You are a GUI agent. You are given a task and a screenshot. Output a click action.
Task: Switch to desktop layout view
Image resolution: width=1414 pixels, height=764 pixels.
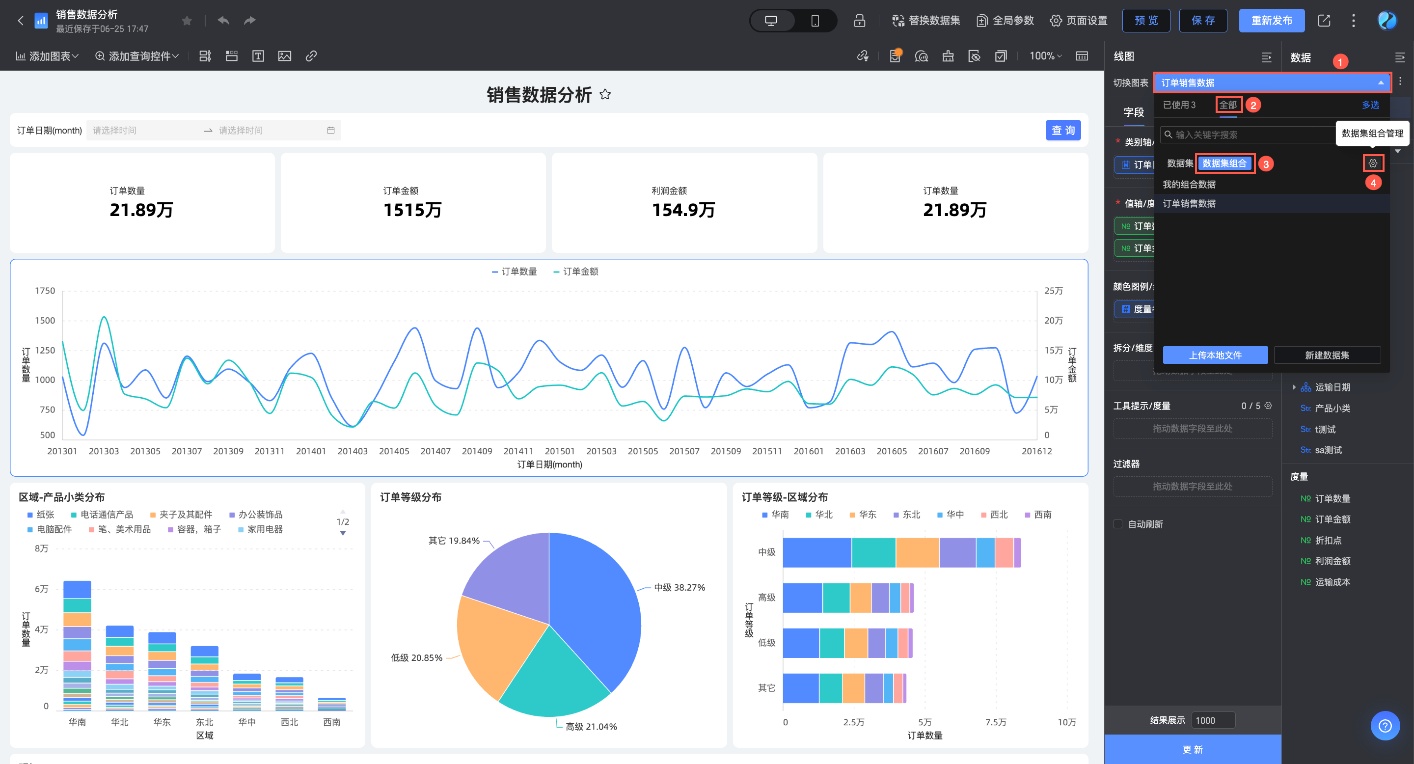771,20
